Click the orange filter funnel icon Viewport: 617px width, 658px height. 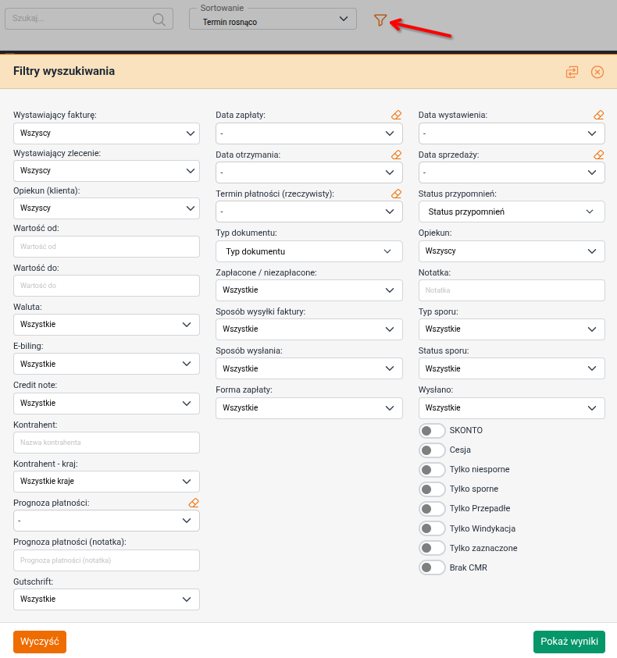[x=380, y=20]
